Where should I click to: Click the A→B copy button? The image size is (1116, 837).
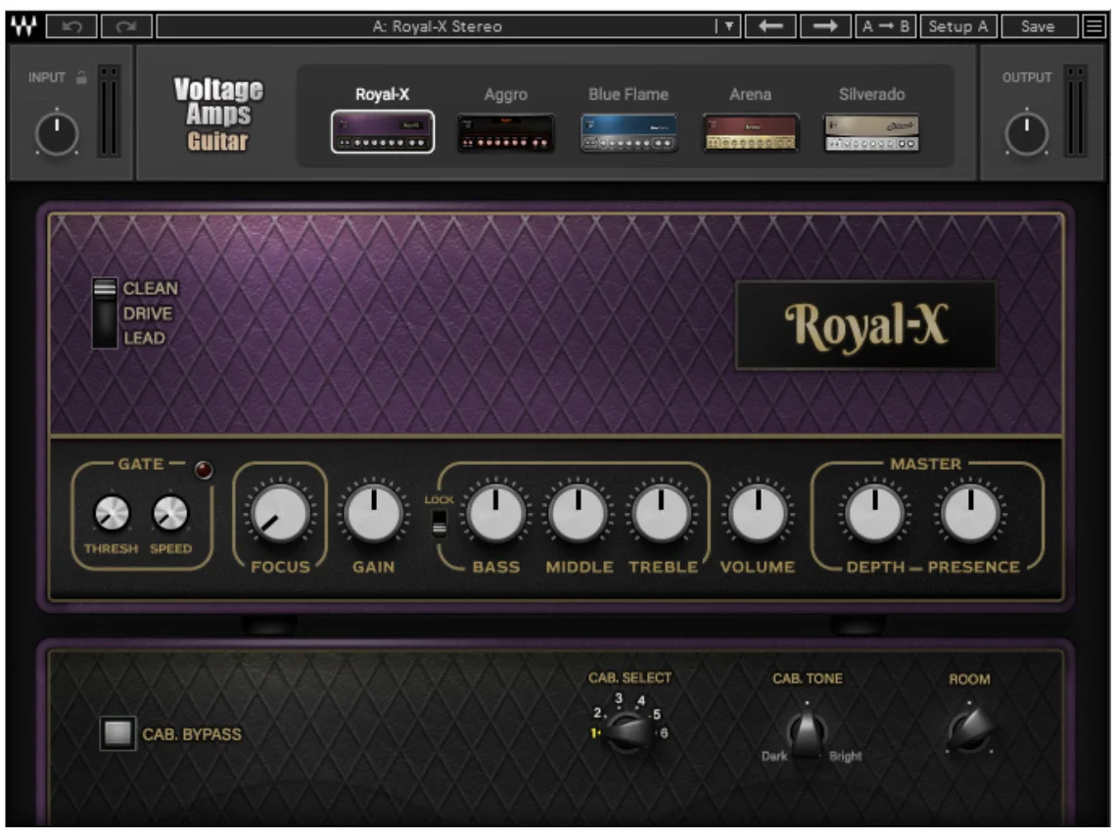(x=885, y=26)
